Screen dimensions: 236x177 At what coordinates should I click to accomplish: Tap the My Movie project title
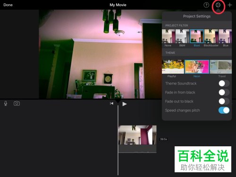point(118,5)
